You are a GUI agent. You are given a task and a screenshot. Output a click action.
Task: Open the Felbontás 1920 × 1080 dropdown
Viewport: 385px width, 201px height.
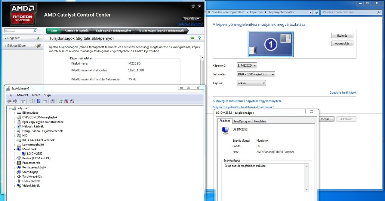[x=256, y=74]
